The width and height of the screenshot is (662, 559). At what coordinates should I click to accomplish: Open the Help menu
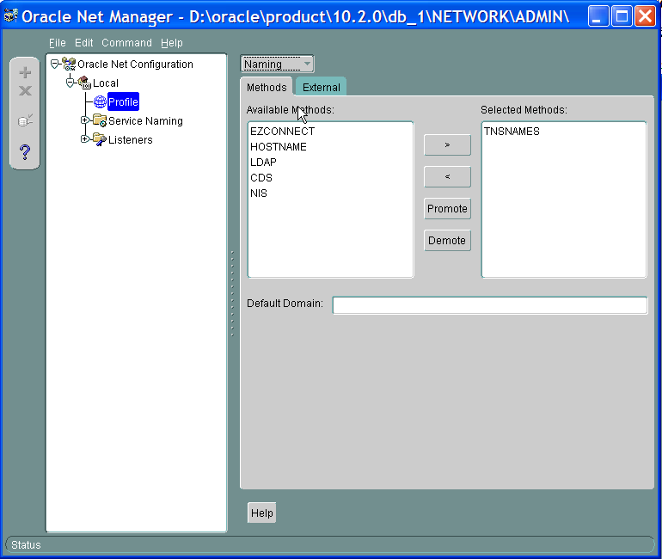point(171,43)
